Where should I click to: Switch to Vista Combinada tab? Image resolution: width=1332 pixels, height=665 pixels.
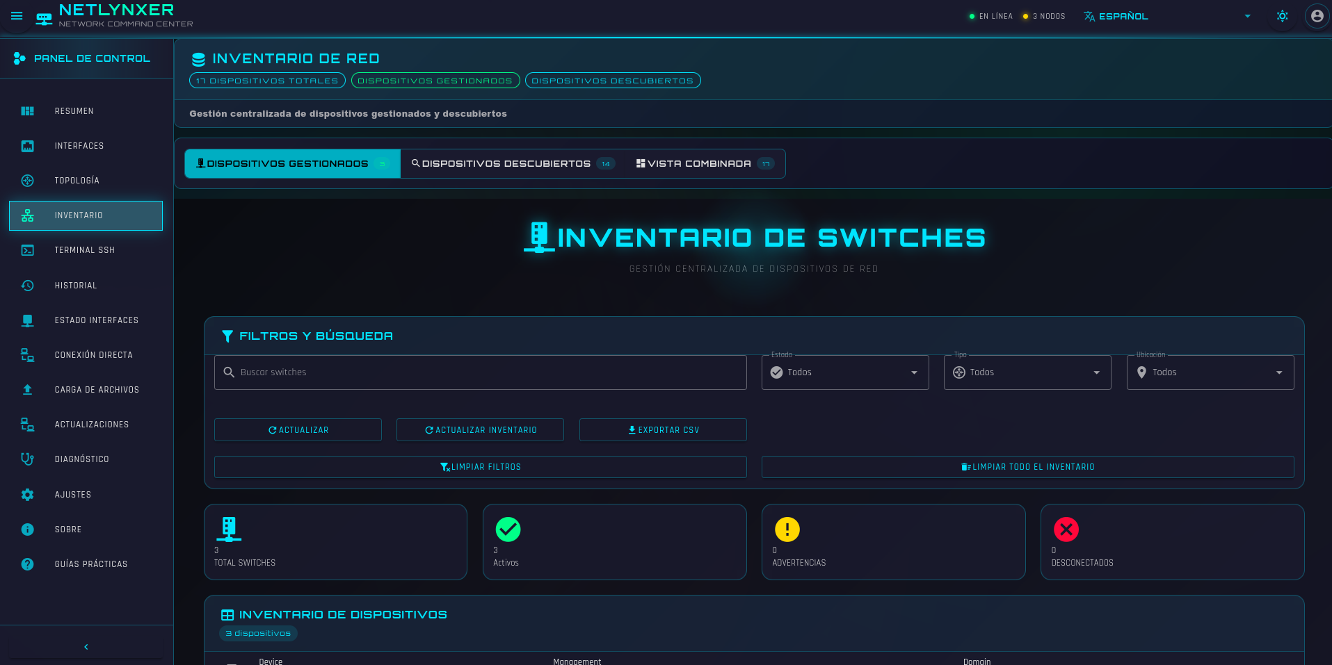click(705, 164)
